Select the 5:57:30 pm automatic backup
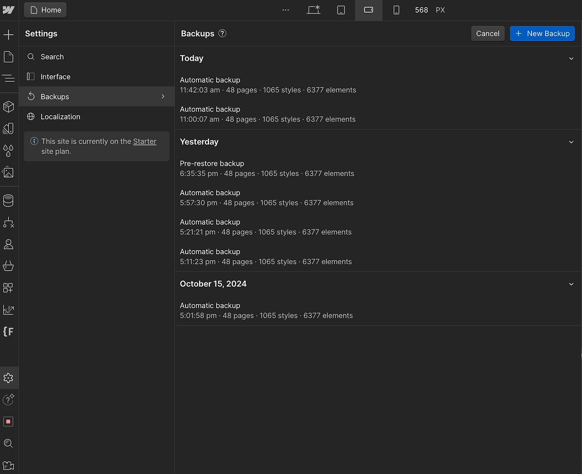582x474 pixels. 378,198
